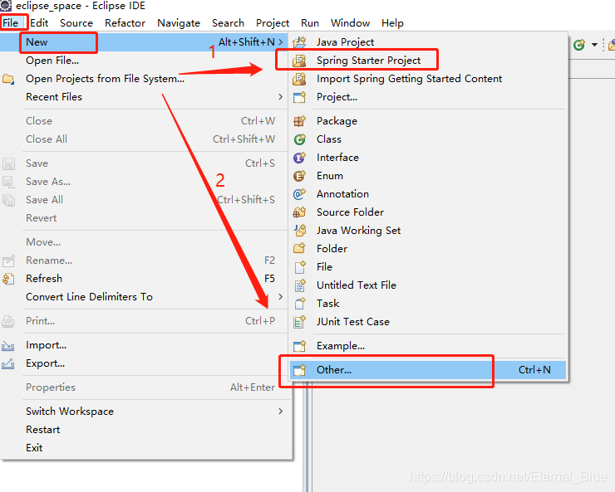Click the Task icon

[300, 304]
